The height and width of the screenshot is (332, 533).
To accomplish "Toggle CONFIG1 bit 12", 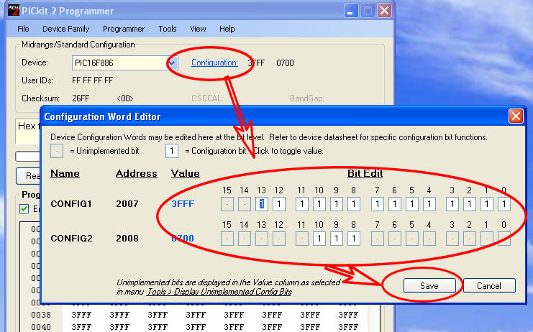I will coord(279,204).
